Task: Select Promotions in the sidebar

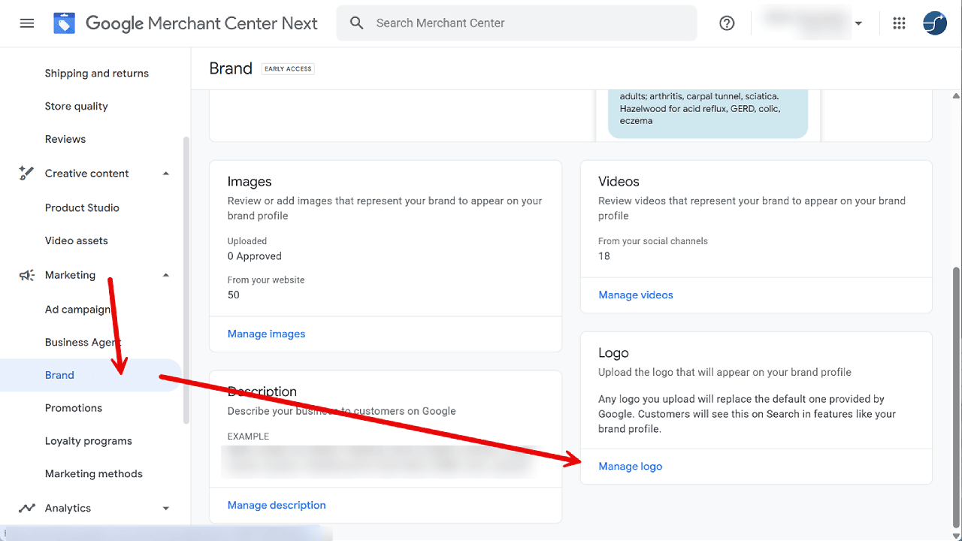Action: [74, 408]
